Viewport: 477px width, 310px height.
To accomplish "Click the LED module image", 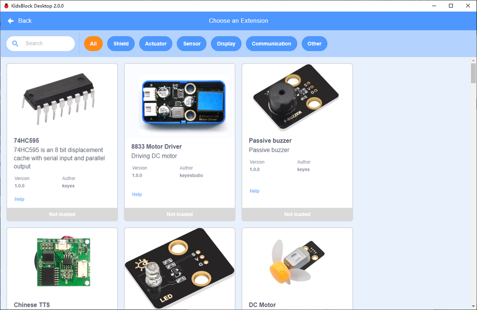I will [x=179, y=268].
